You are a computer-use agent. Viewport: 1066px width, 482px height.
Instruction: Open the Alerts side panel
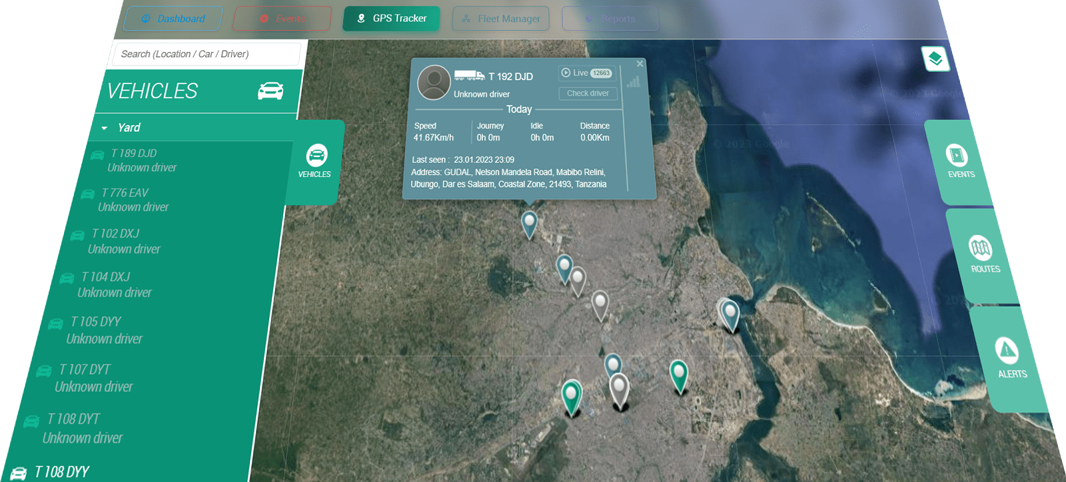coord(1008,358)
